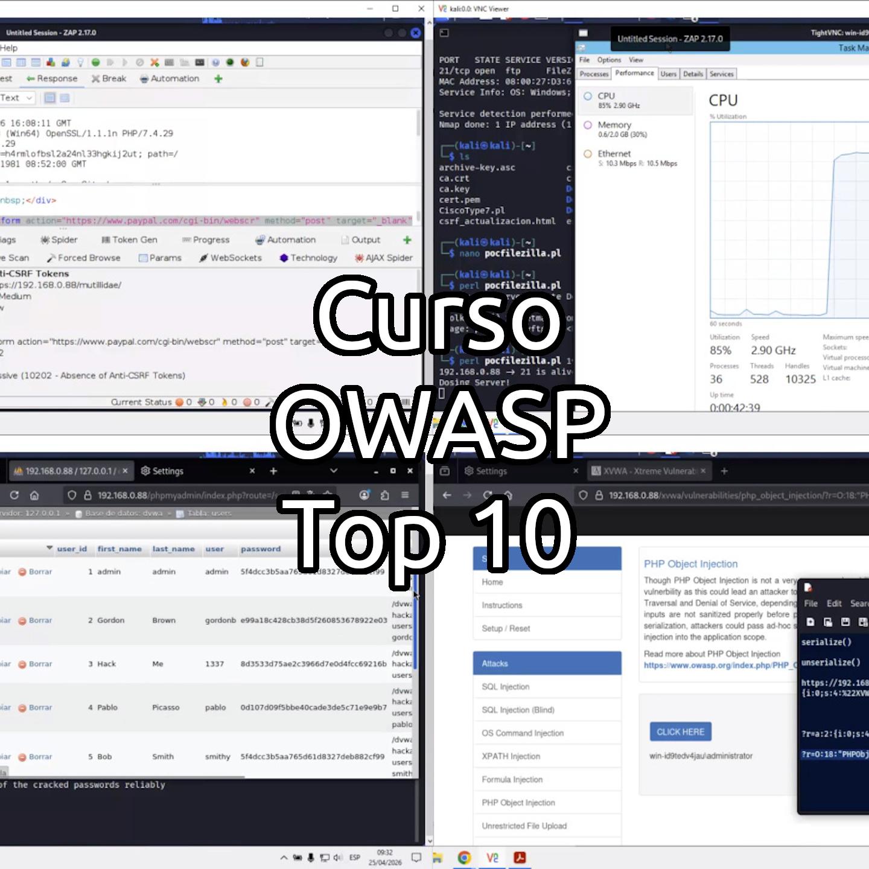Switch to Processes tab in Task Manager
The width and height of the screenshot is (869, 869).
coord(594,74)
